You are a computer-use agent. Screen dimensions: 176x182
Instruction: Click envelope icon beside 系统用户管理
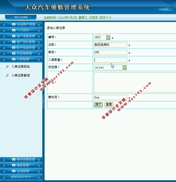point(14,24)
